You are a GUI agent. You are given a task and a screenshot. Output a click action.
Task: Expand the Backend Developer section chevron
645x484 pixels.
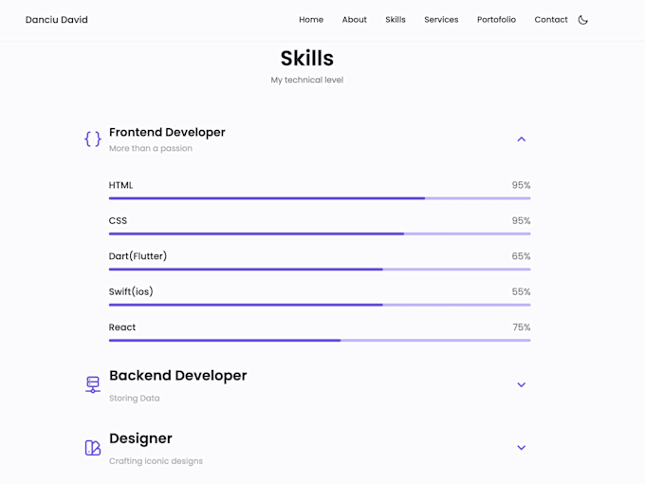pyautogui.click(x=521, y=384)
